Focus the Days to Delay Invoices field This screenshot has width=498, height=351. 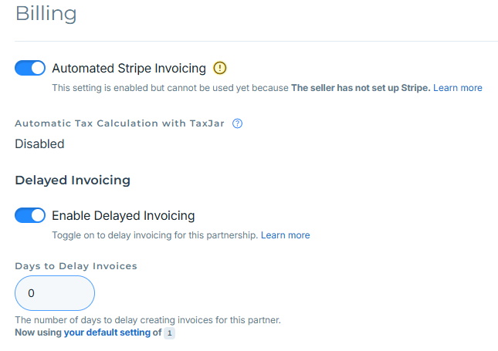coord(55,293)
